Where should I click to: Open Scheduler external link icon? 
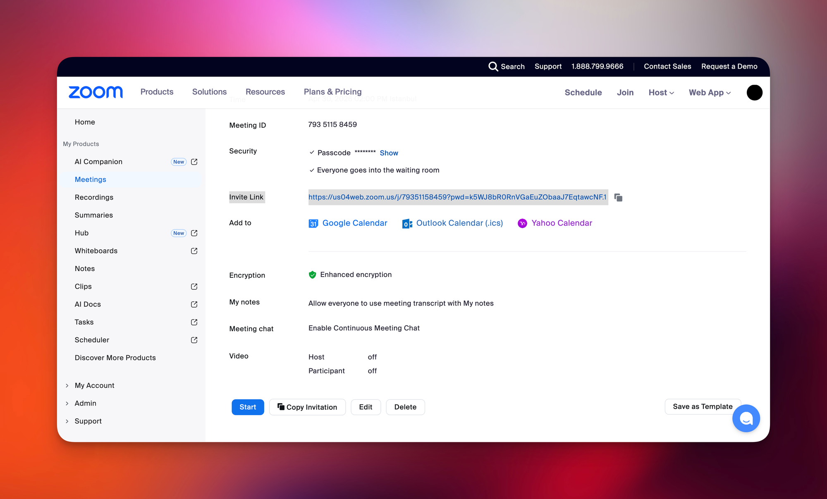click(x=194, y=340)
